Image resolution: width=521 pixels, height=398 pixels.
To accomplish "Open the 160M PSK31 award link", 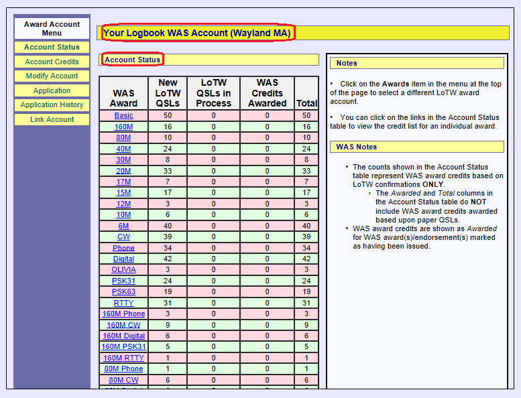I will [x=123, y=347].
